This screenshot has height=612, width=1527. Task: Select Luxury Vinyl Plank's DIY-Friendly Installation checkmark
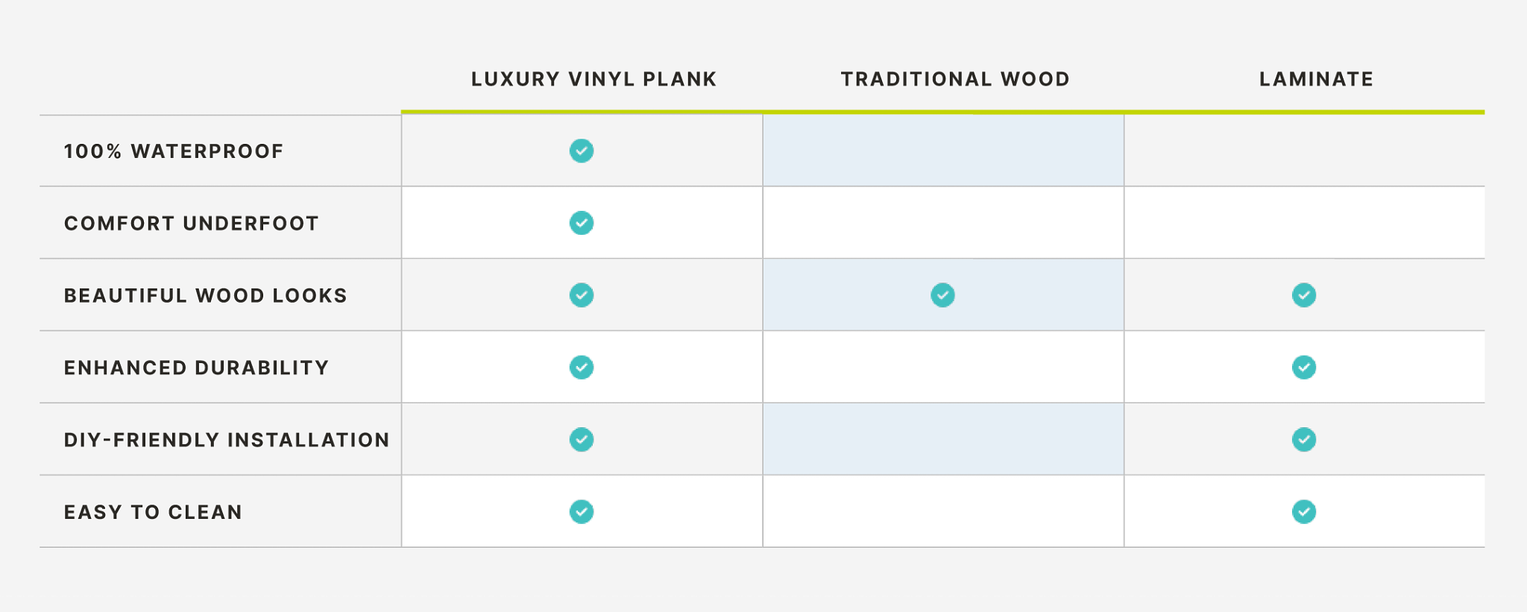(582, 440)
